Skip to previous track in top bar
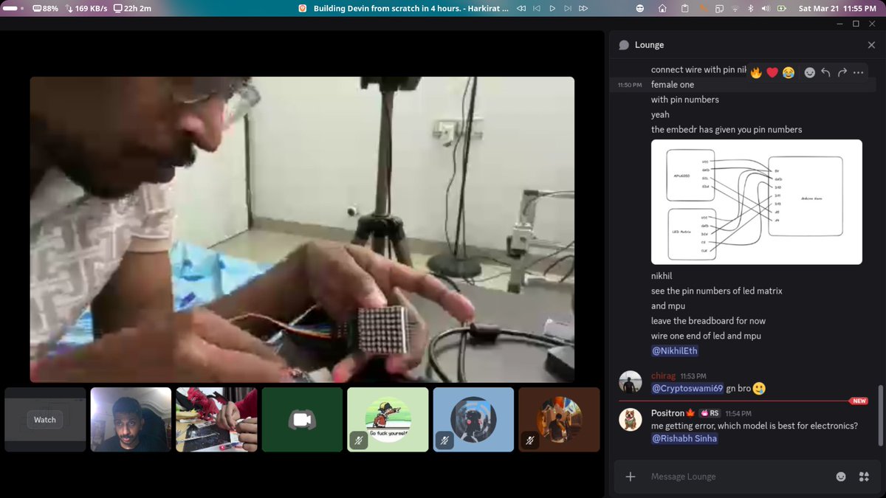Viewport: 886px width, 498px height. click(537, 9)
